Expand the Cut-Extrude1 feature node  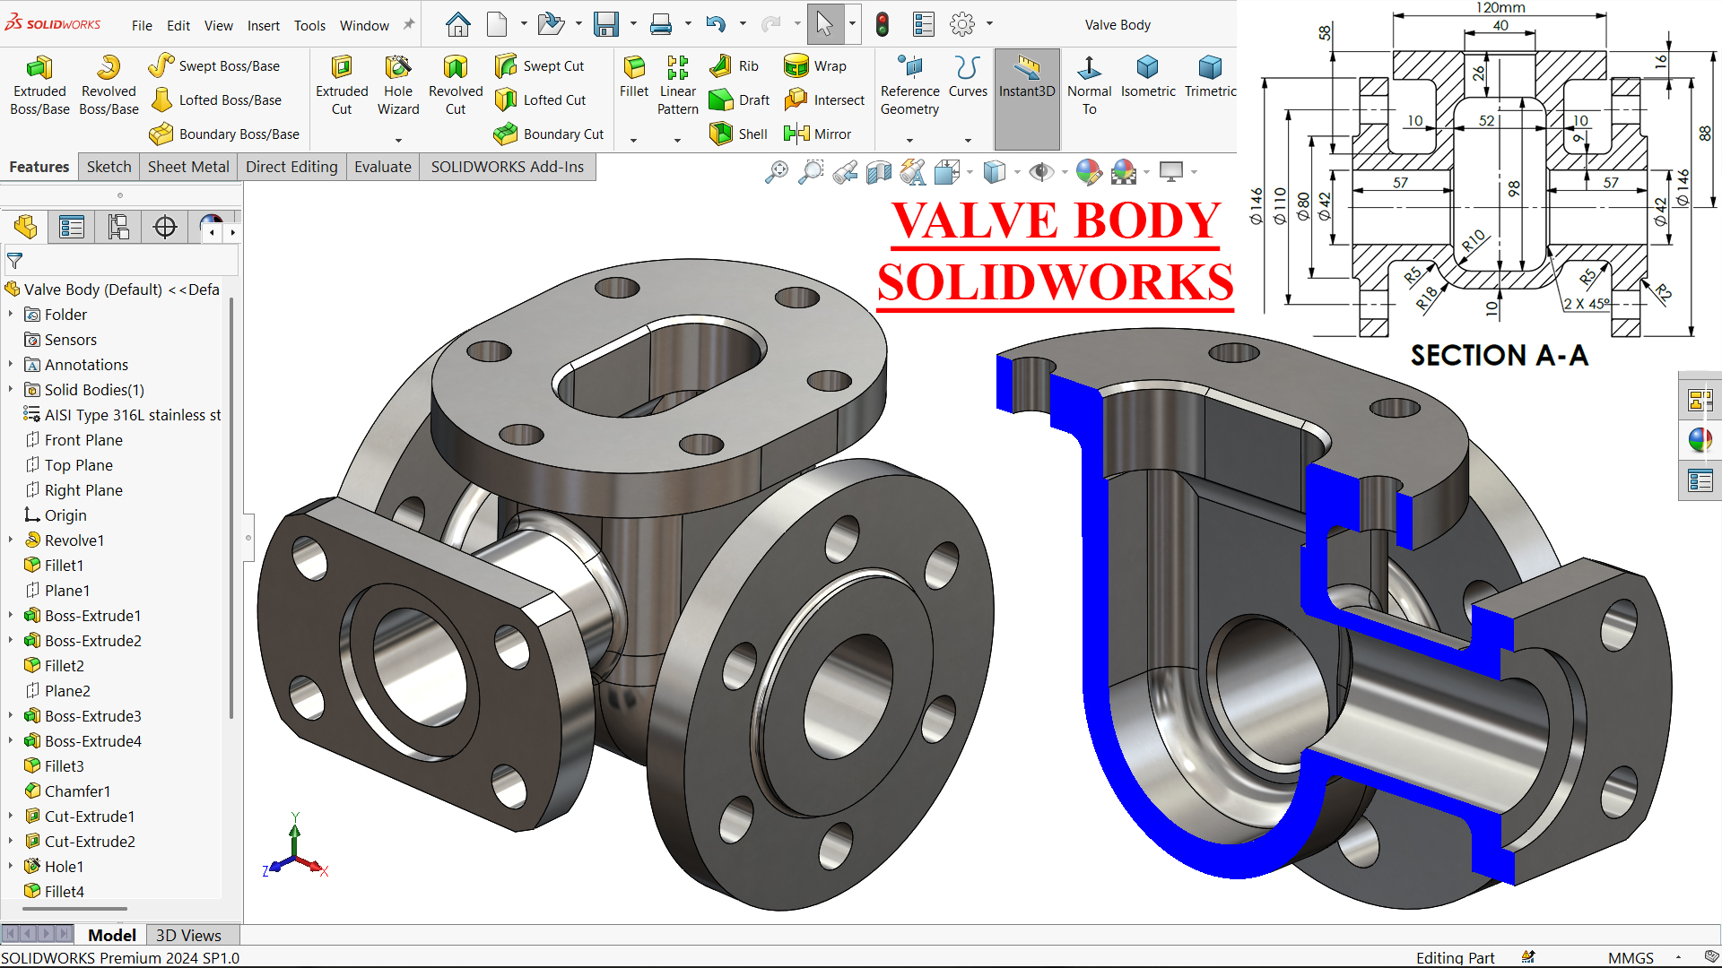click(11, 817)
